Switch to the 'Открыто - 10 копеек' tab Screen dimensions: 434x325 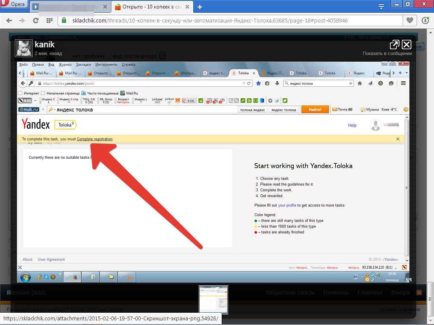(152, 7)
